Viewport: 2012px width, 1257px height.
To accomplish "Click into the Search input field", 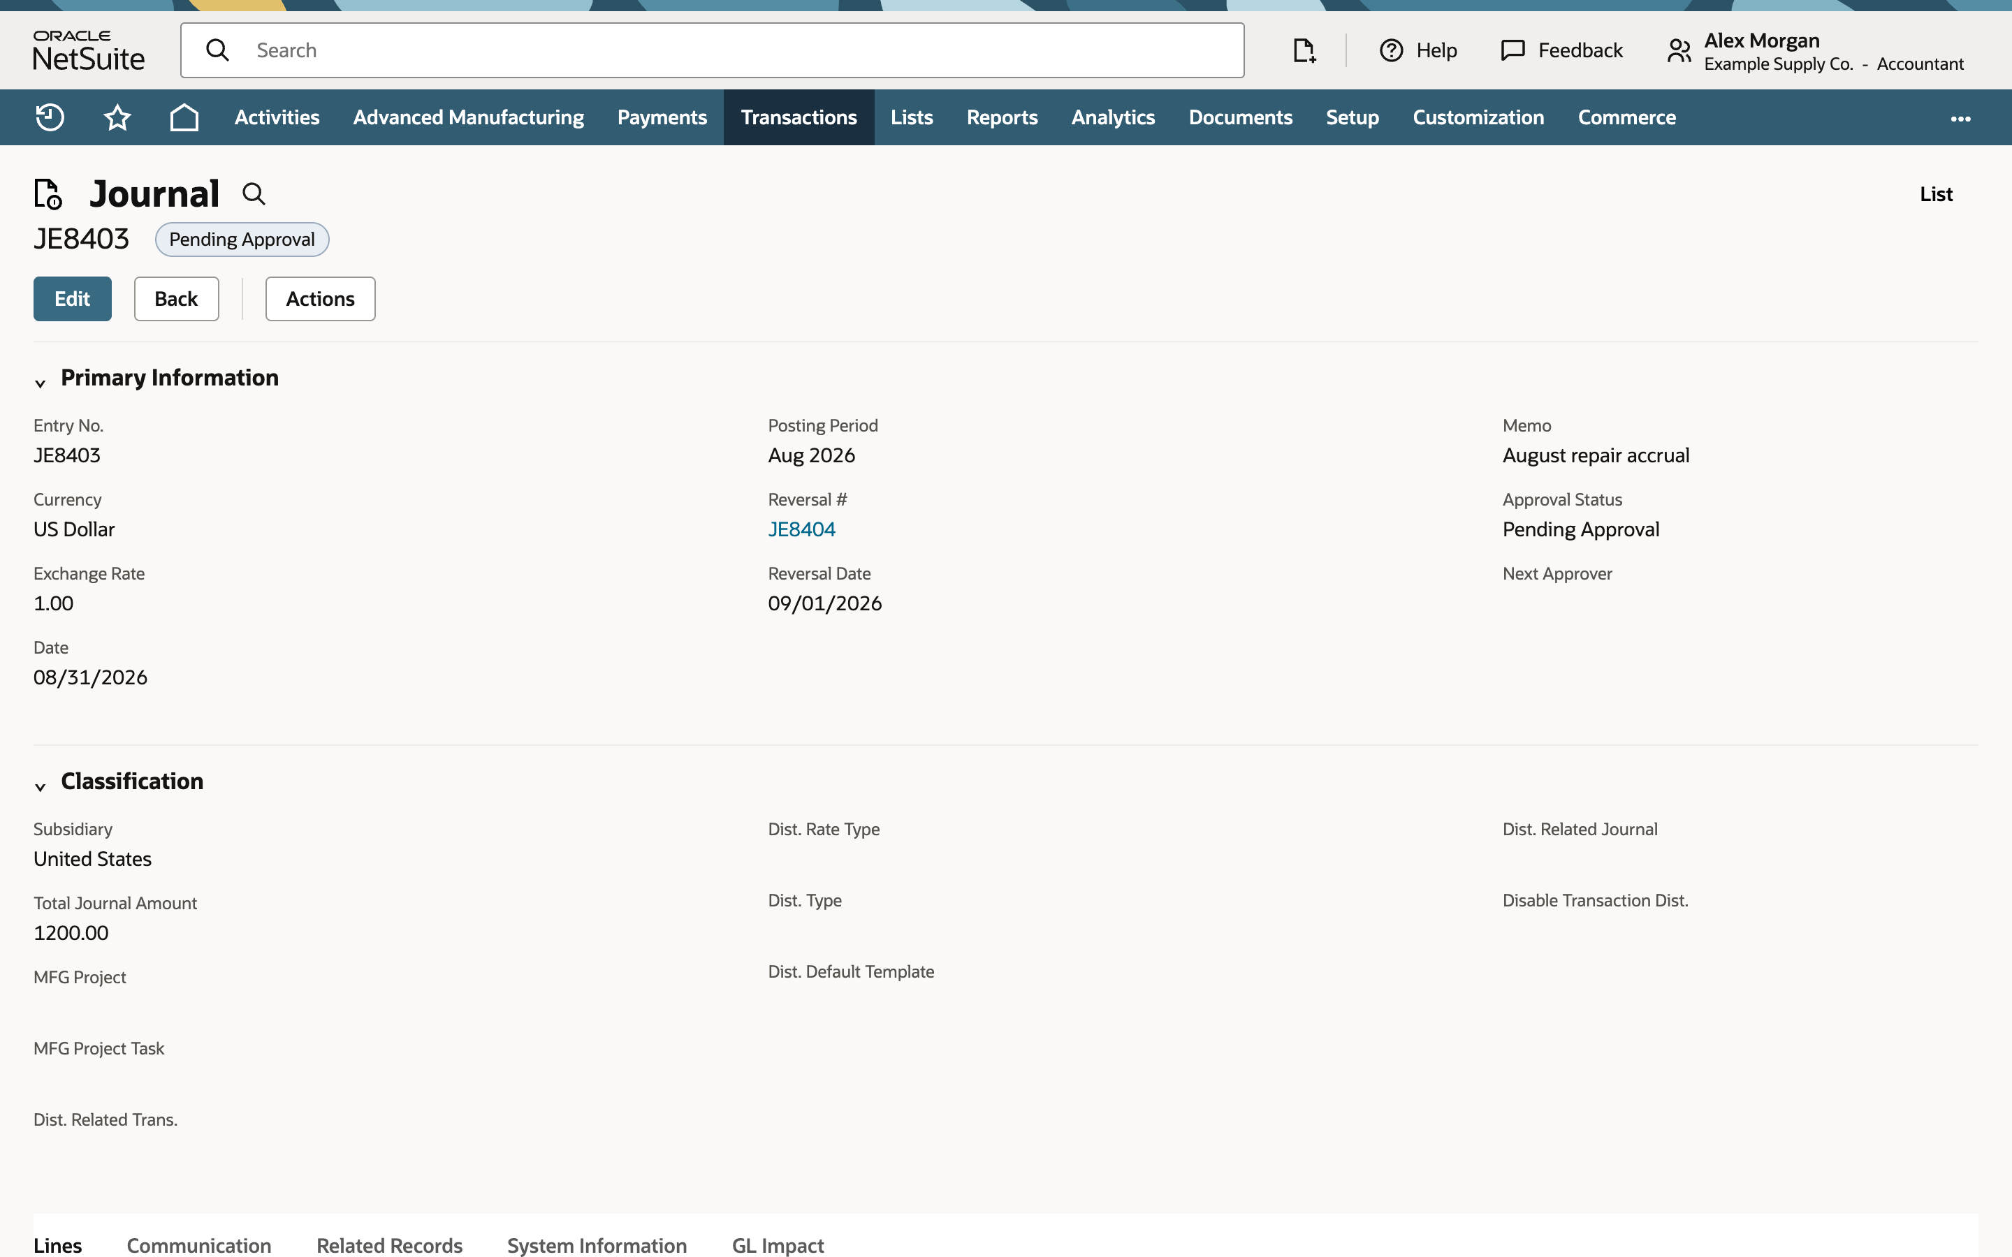I will [713, 50].
